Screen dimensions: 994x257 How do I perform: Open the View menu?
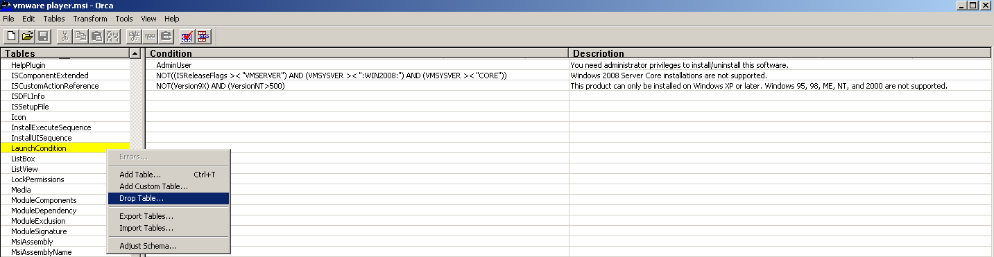pos(148,19)
